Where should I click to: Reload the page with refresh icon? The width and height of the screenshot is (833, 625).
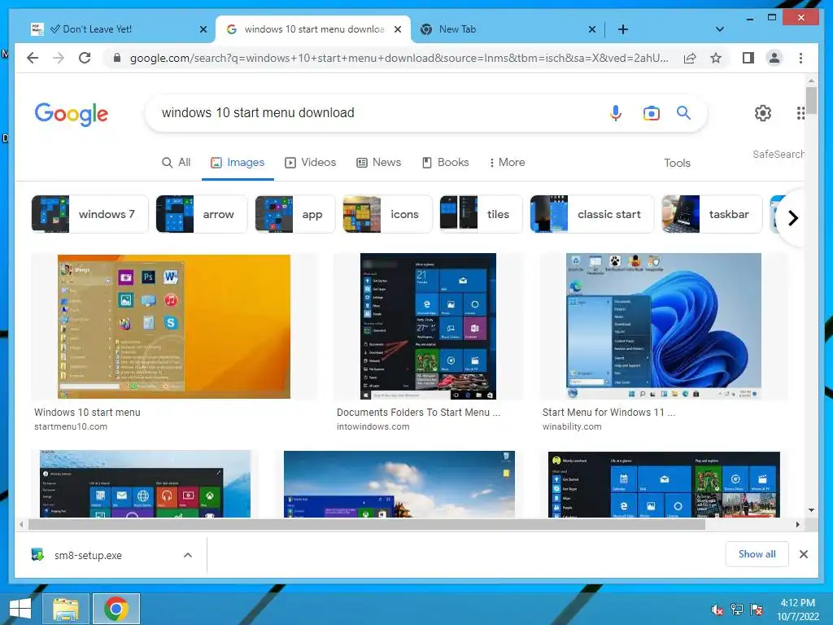pyautogui.click(x=85, y=58)
